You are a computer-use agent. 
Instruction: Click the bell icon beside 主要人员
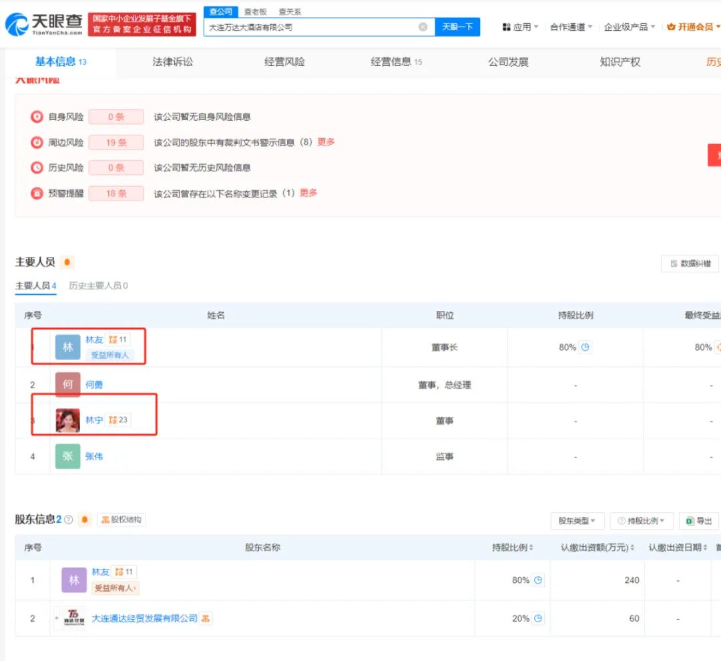(67, 262)
